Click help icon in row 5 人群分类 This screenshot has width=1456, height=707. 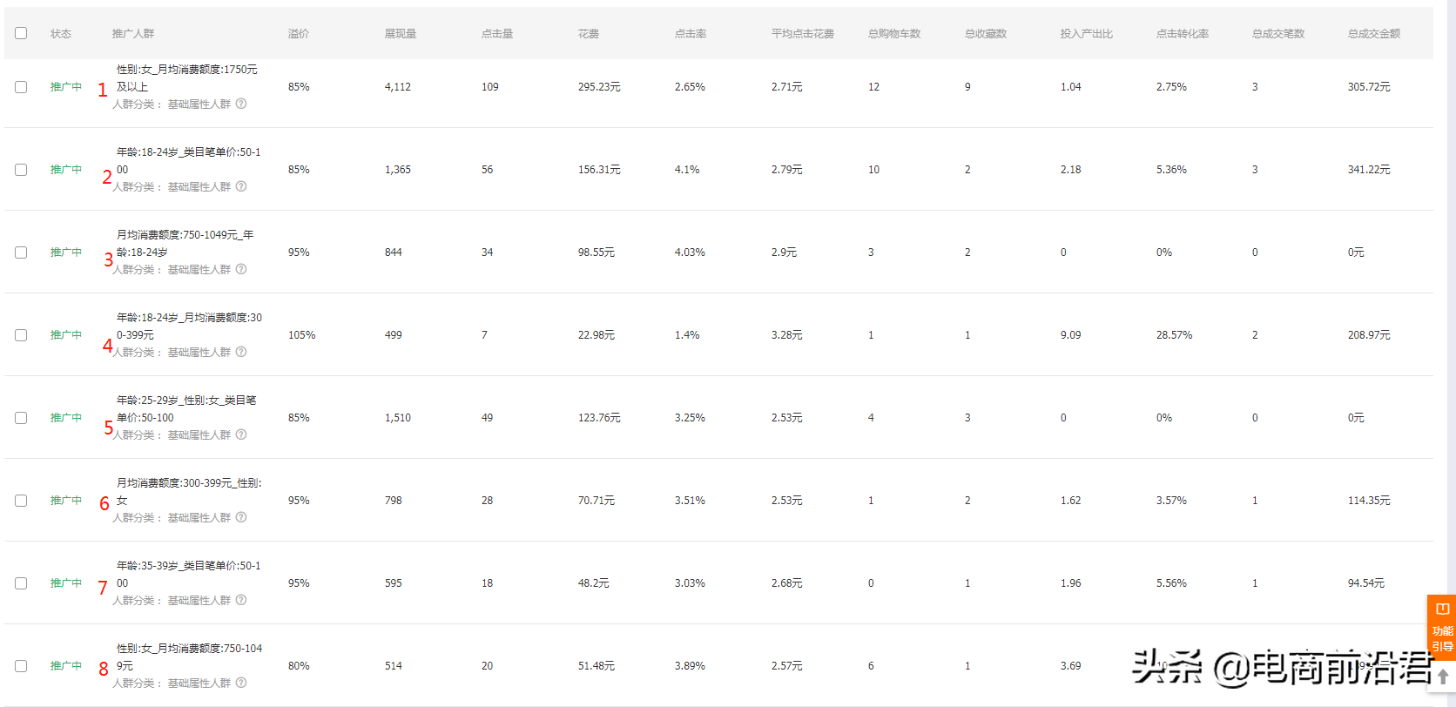[241, 434]
